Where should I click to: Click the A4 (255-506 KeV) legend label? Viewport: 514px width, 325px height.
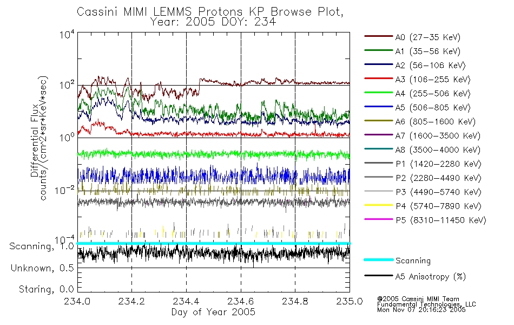433,94
